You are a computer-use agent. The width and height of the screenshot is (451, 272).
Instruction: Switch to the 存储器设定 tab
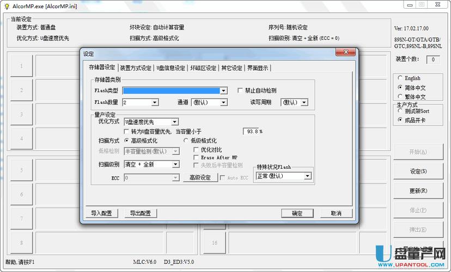(102, 67)
